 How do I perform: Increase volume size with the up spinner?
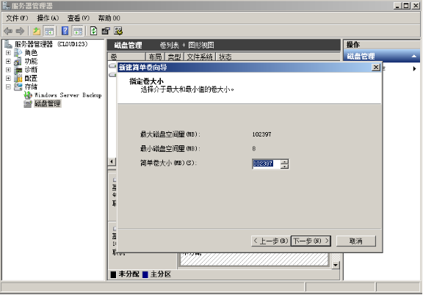point(284,161)
